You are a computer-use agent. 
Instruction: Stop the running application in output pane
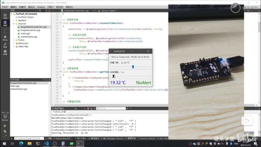pos(88,109)
